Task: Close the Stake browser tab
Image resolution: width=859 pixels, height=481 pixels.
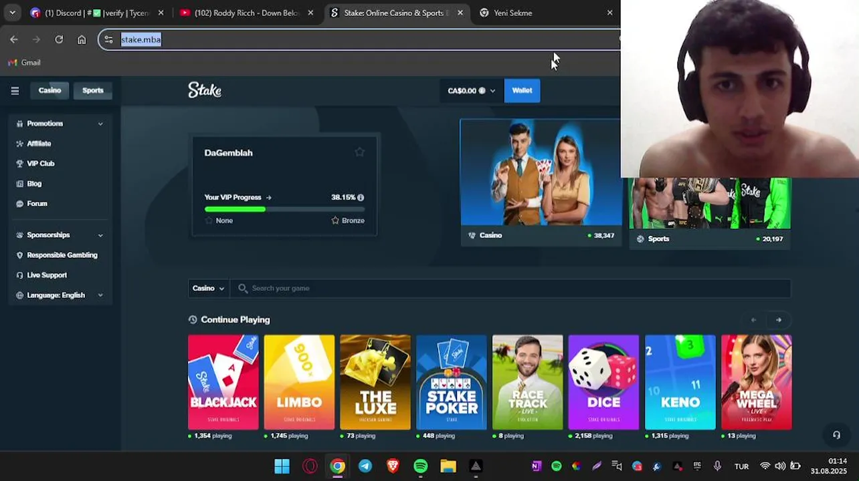Action: coord(460,13)
